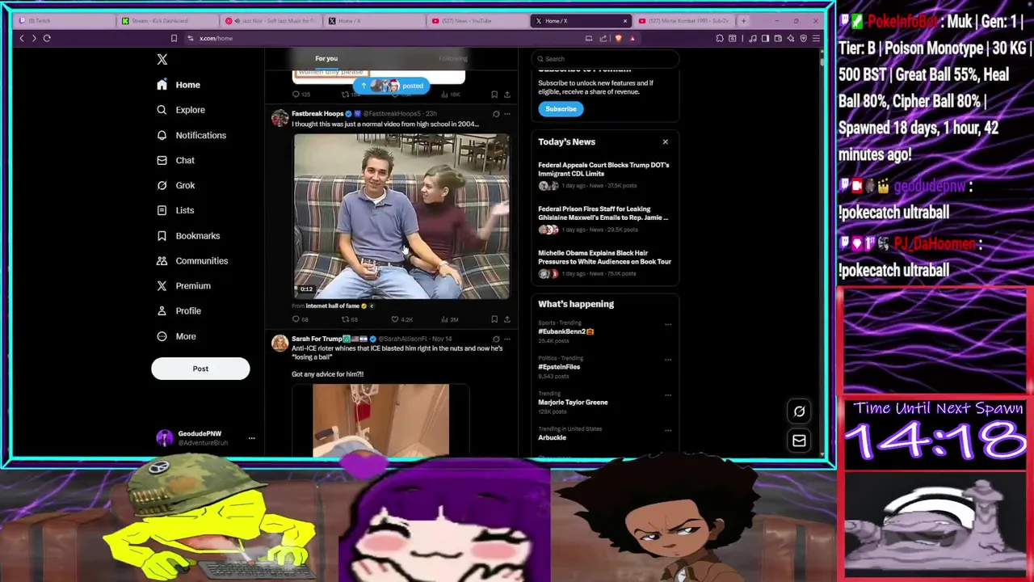Open browser hamburger menu icon
This screenshot has height=582, width=1034.
coord(816,38)
